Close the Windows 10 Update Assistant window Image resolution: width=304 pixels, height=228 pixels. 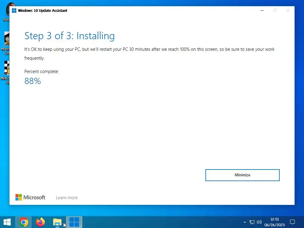coord(288,10)
